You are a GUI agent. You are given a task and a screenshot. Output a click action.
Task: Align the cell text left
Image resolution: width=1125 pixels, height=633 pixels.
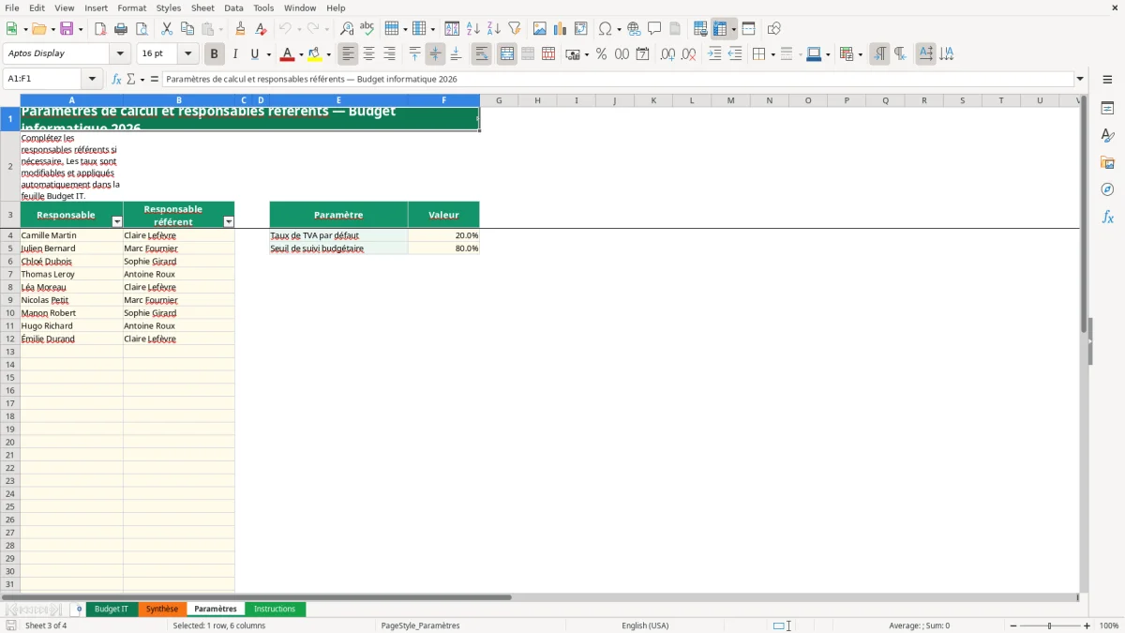click(348, 54)
